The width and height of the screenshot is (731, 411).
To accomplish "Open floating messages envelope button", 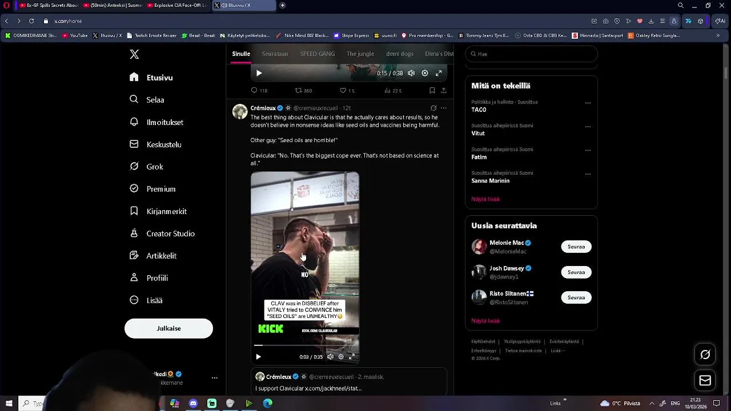I will (705, 380).
